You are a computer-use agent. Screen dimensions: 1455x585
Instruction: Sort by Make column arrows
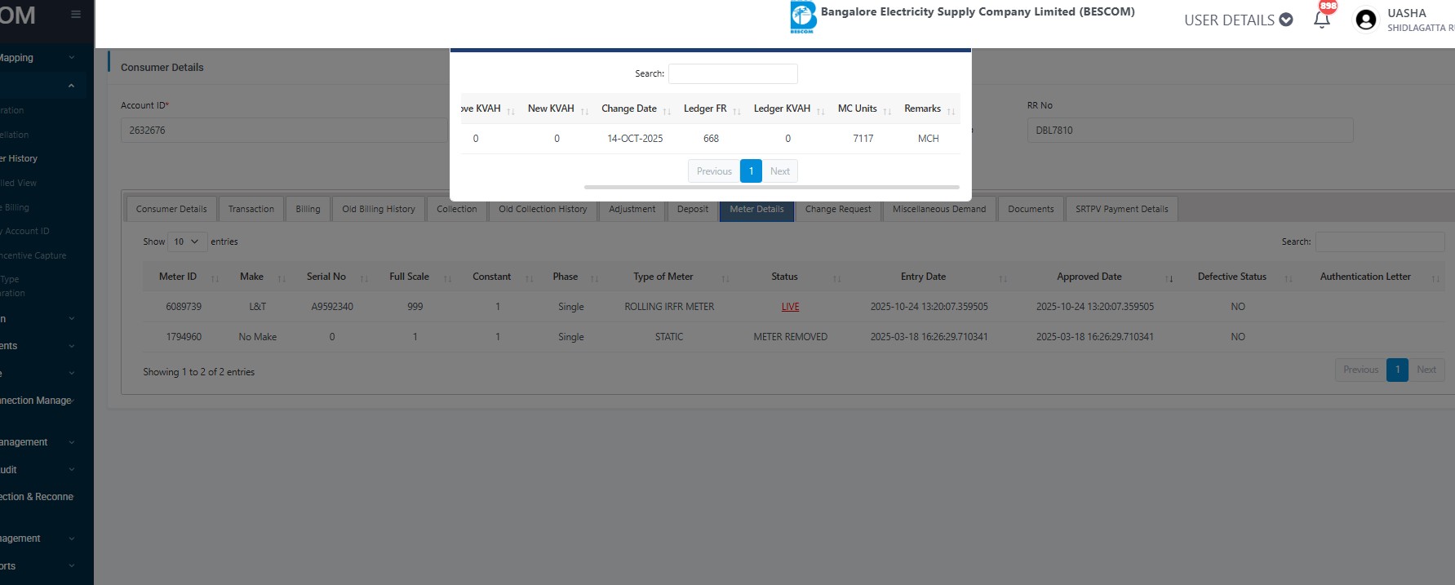click(x=282, y=278)
